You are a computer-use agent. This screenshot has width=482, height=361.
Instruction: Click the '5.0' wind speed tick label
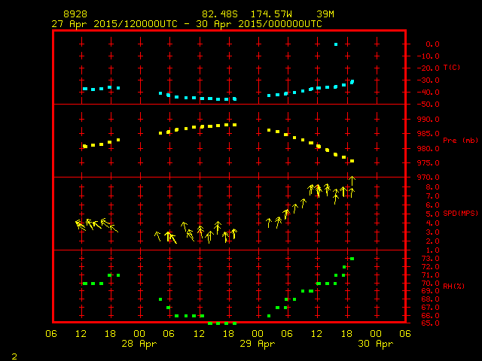tap(432, 214)
